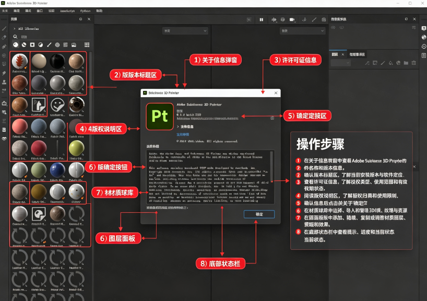Screen dimensions: 427x301
Task: Select the Clone stamp tool in left toolbar
Action: coord(4,82)
